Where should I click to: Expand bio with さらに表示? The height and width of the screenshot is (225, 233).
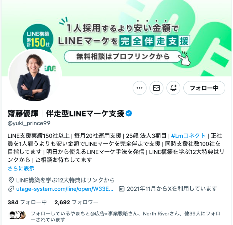(21, 168)
